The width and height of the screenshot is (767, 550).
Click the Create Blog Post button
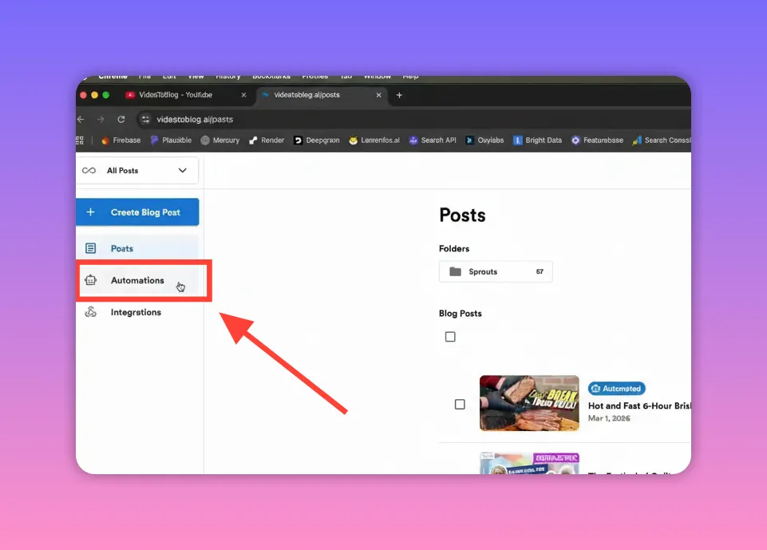click(x=136, y=212)
